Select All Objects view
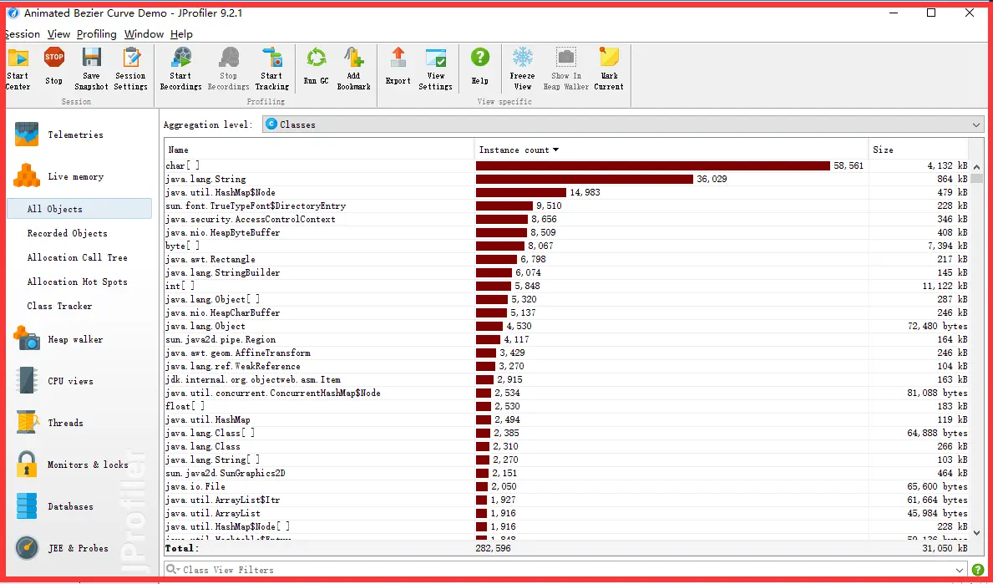This screenshot has width=993, height=584. (x=79, y=209)
